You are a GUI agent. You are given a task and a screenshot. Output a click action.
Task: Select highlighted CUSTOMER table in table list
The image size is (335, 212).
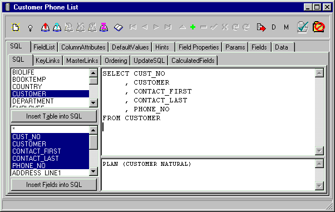[x=50, y=94]
